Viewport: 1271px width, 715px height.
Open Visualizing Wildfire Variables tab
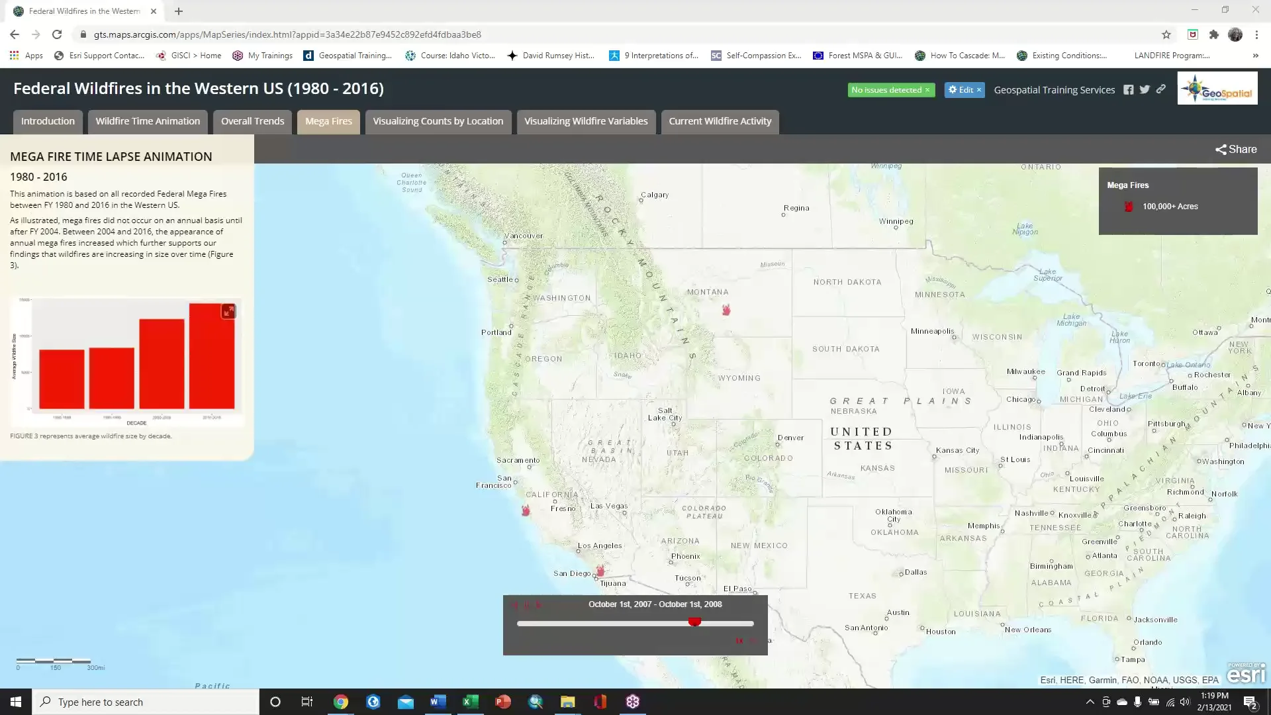[x=586, y=121]
